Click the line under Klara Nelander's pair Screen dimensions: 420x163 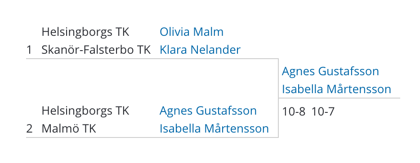tap(152, 59)
